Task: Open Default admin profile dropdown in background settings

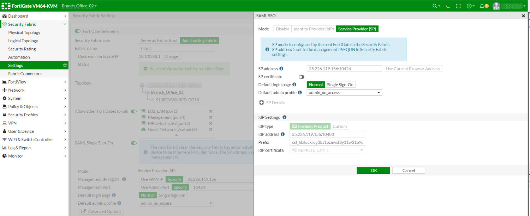Action: (x=176, y=203)
